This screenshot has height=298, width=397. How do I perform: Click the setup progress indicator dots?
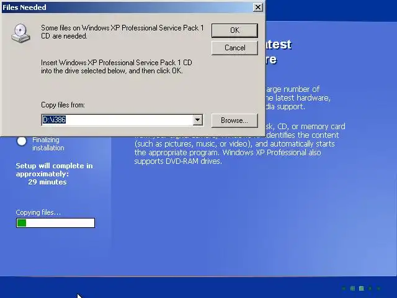[361, 288]
